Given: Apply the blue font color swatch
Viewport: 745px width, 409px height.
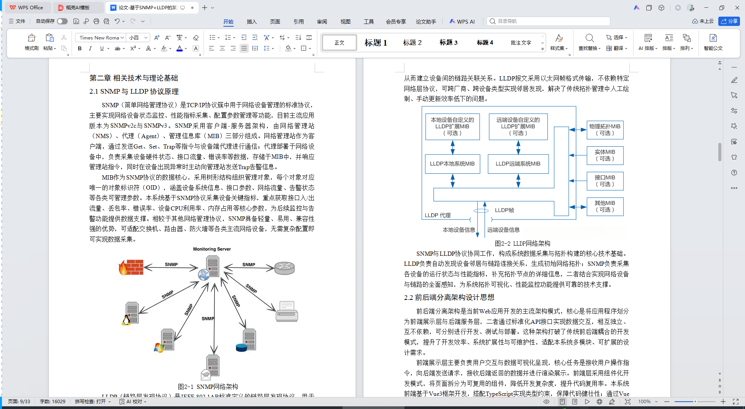Looking at the screenshot, I should click(x=180, y=48).
